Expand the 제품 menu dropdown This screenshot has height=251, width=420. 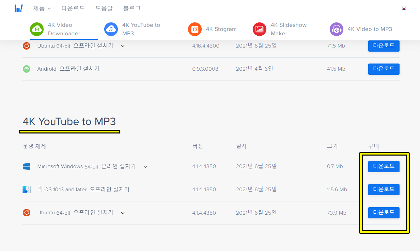[42, 8]
